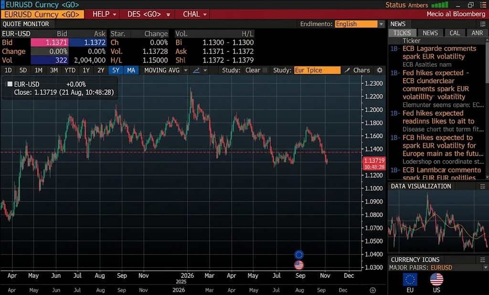Click the 2,904,000 volume value
Image resolution: width=489 pixels, height=295 pixels.
(x=90, y=60)
